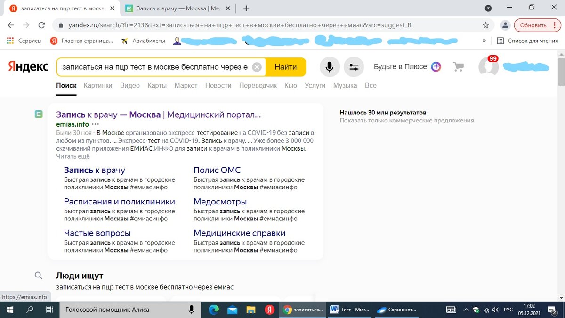The image size is (565, 318).
Task: Open the Все services tab
Action: point(371,85)
